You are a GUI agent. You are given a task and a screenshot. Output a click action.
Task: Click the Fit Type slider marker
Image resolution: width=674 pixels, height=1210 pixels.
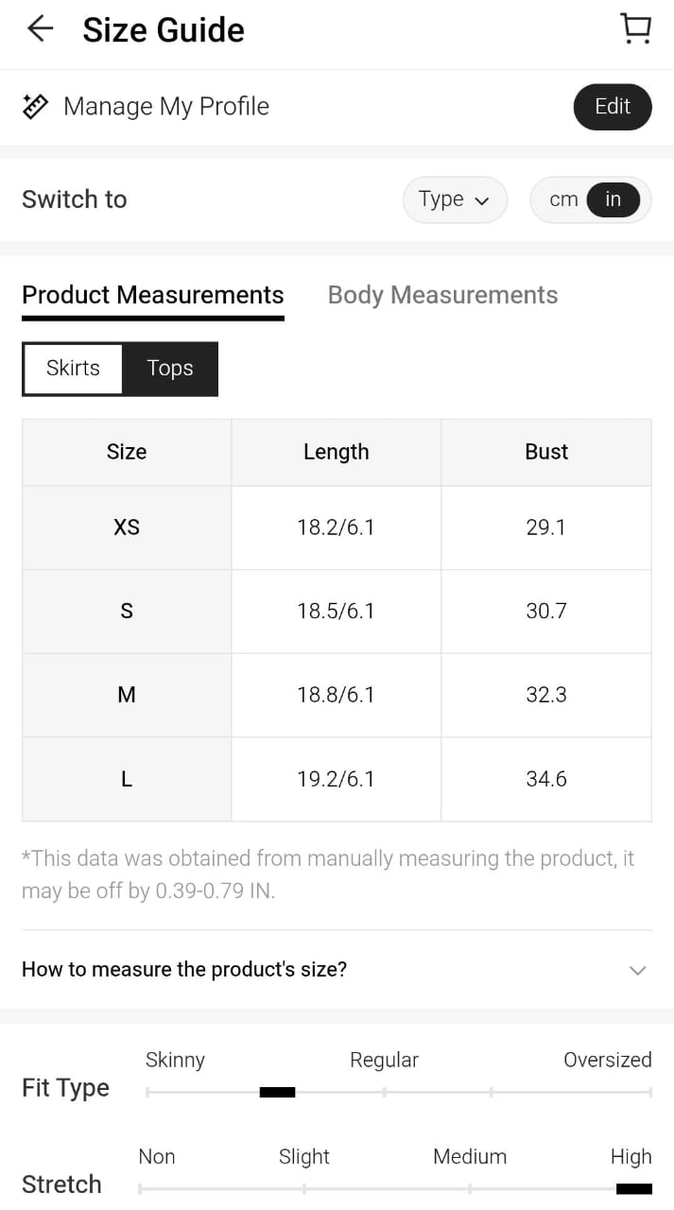[277, 1093]
